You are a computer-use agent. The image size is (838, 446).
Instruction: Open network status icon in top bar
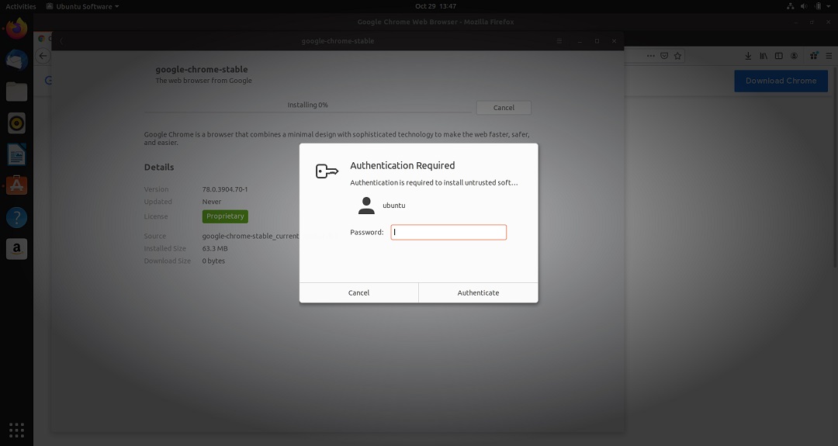click(791, 6)
